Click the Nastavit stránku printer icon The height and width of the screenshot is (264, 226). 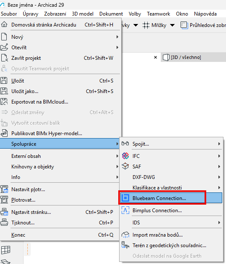4,212
